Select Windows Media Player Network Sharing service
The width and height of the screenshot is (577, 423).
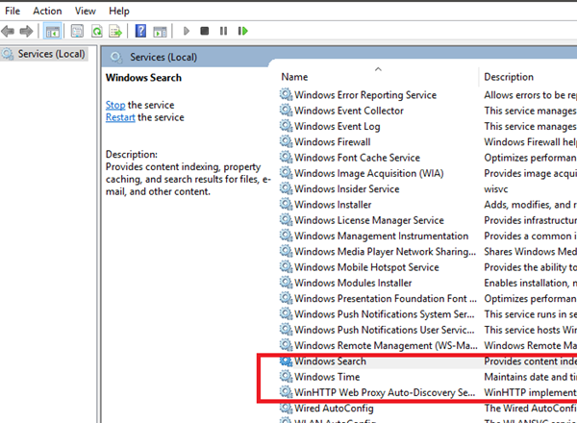[x=385, y=252]
